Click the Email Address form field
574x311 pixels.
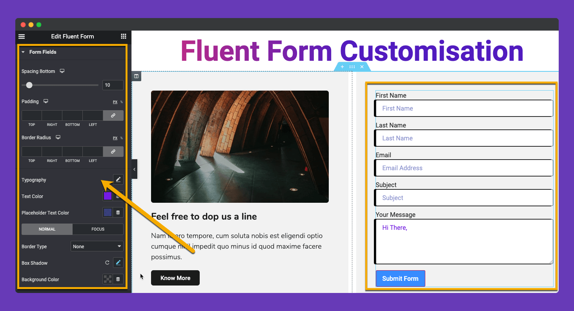pyautogui.click(x=464, y=168)
